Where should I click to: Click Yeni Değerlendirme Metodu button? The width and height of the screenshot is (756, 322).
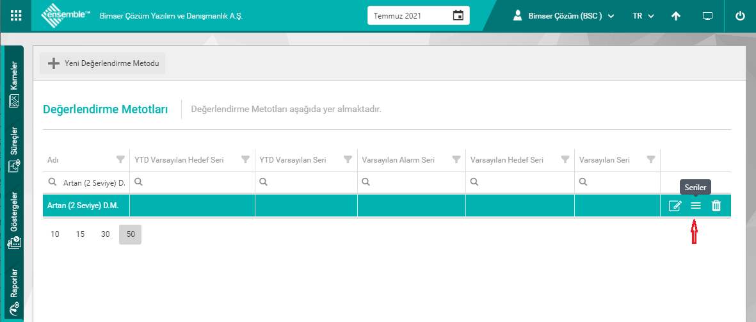click(x=102, y=63)
